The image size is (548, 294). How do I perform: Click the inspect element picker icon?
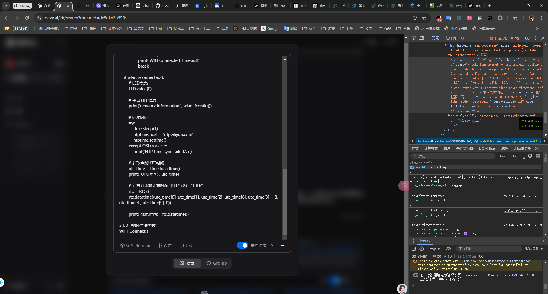tap(414, 38)
